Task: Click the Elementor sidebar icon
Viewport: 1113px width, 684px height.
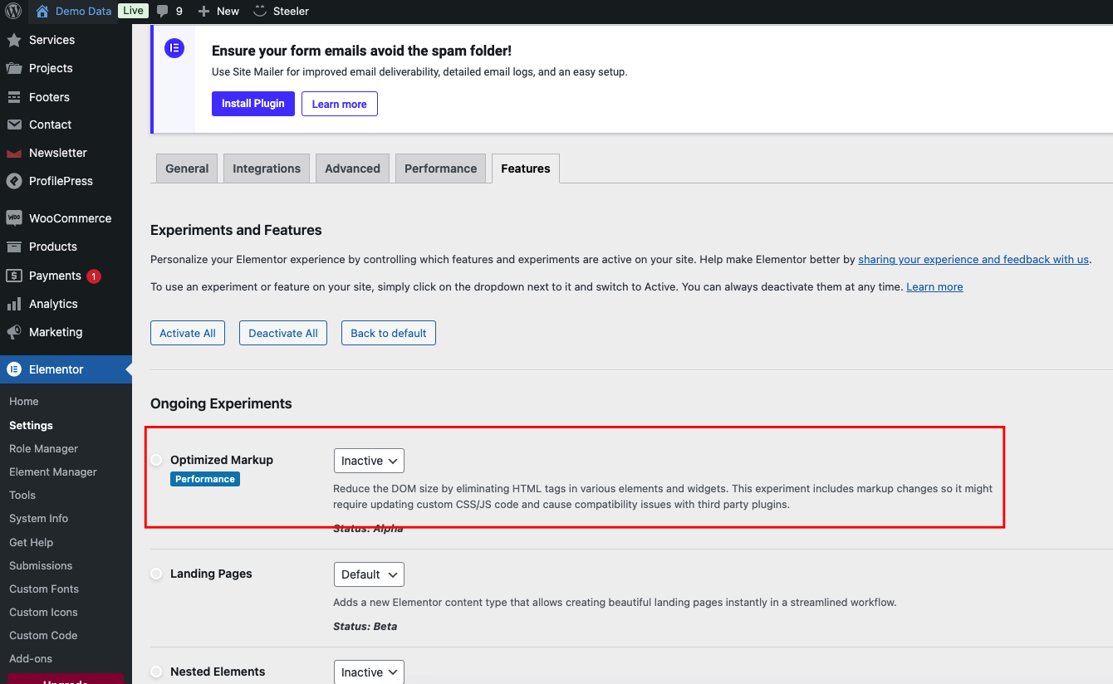Action: (x=14, y=369)
